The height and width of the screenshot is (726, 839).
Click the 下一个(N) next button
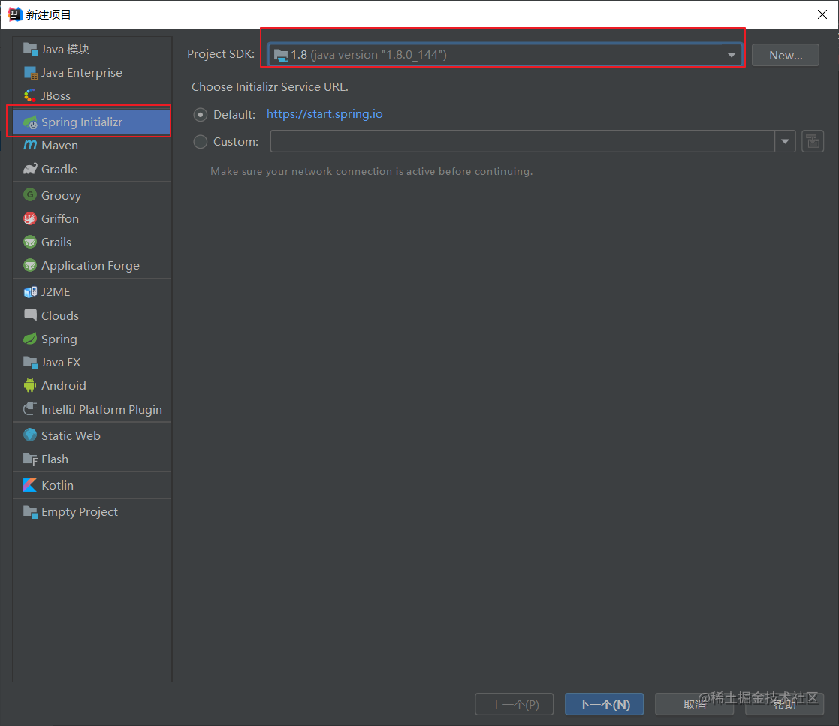pyautogui.click(x=604, y=704)
